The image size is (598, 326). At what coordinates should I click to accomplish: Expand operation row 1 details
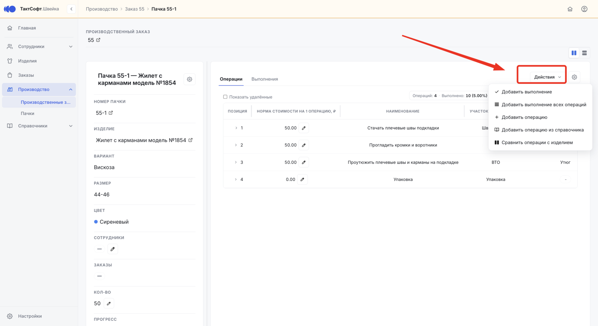click(236, 128)
